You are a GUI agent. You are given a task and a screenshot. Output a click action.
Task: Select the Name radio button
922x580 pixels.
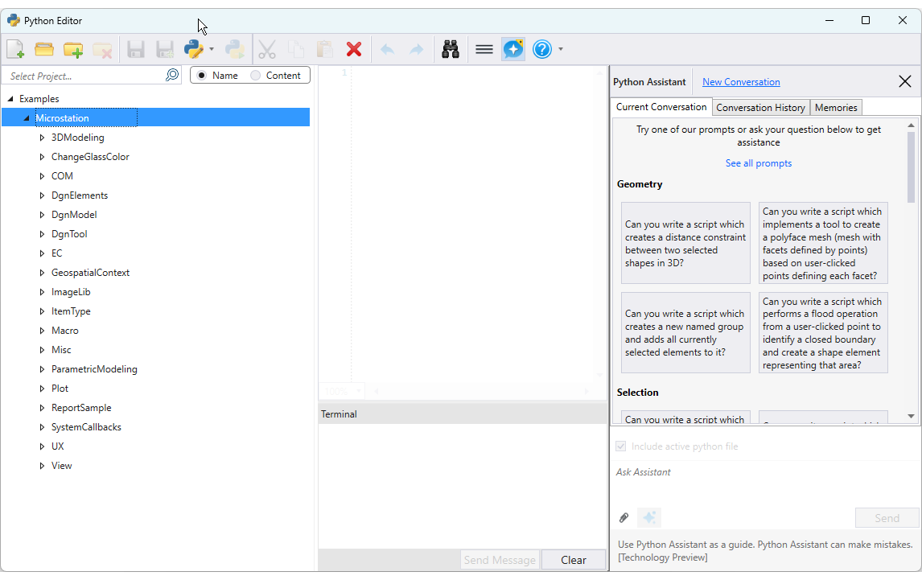pos(202,76)
